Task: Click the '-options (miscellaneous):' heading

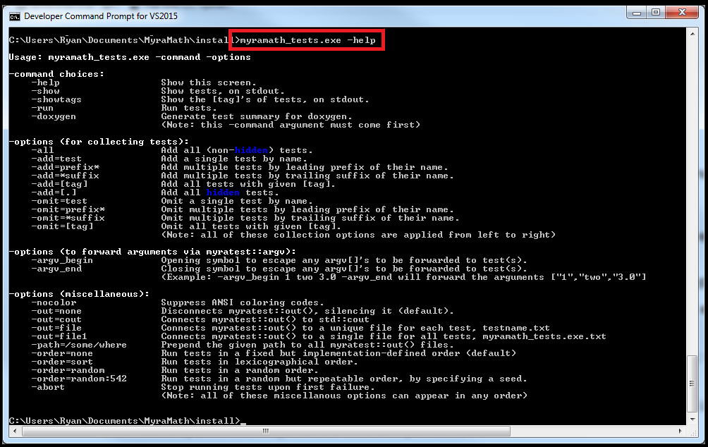Action: click(79, 295)
